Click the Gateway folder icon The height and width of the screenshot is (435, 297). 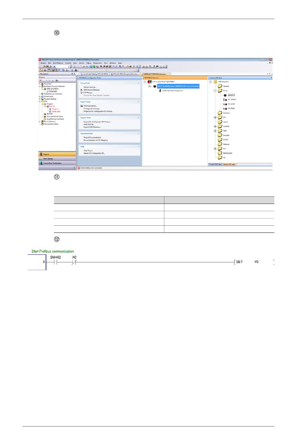point(220,144)
